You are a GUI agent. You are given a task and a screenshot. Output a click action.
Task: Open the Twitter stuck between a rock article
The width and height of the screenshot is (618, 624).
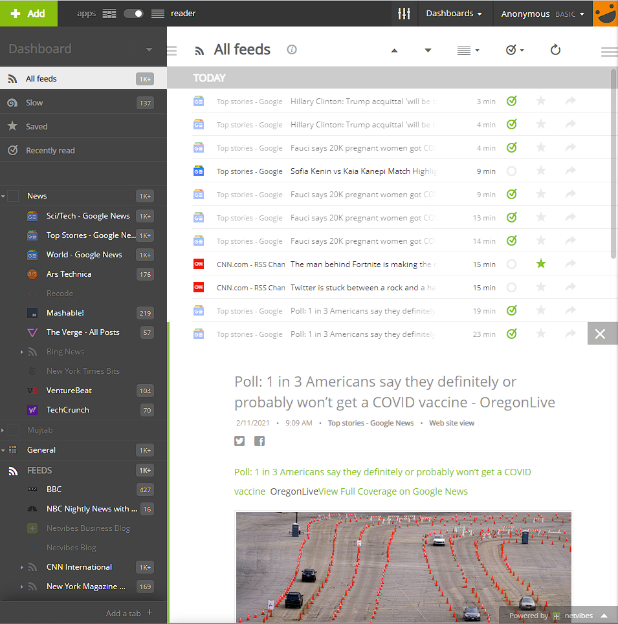point(363,288)
